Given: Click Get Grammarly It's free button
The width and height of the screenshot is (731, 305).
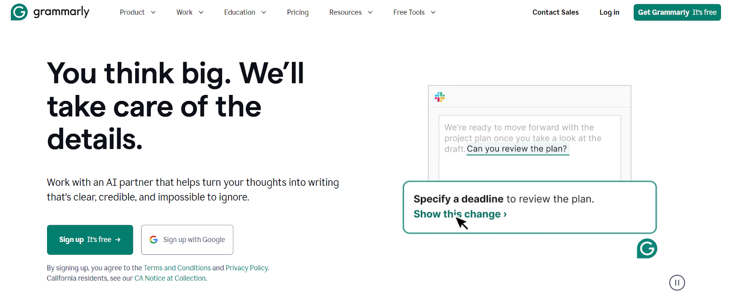Looking at the screenshot, I should click(677, 12).
